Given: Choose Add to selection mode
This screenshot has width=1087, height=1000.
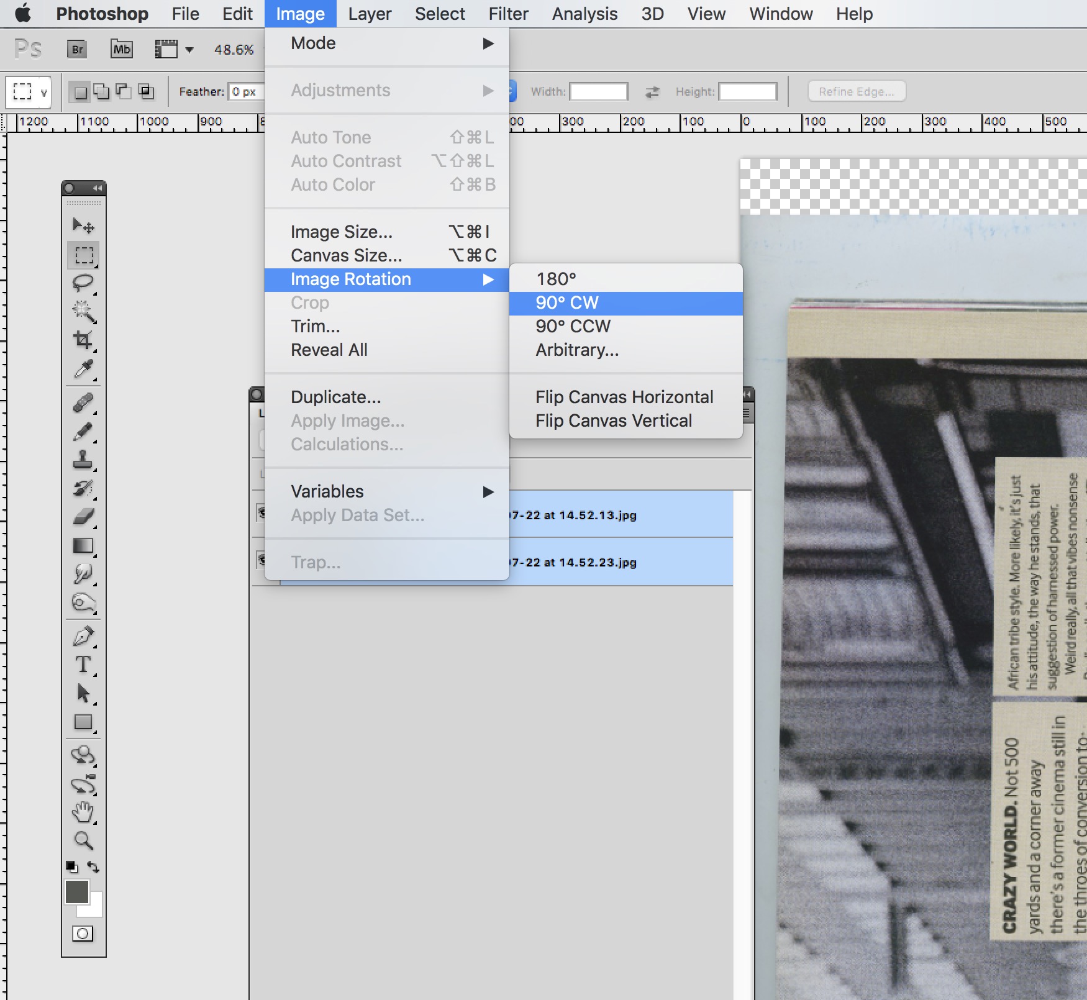Looking at the screenshot, I should [101, 92].
